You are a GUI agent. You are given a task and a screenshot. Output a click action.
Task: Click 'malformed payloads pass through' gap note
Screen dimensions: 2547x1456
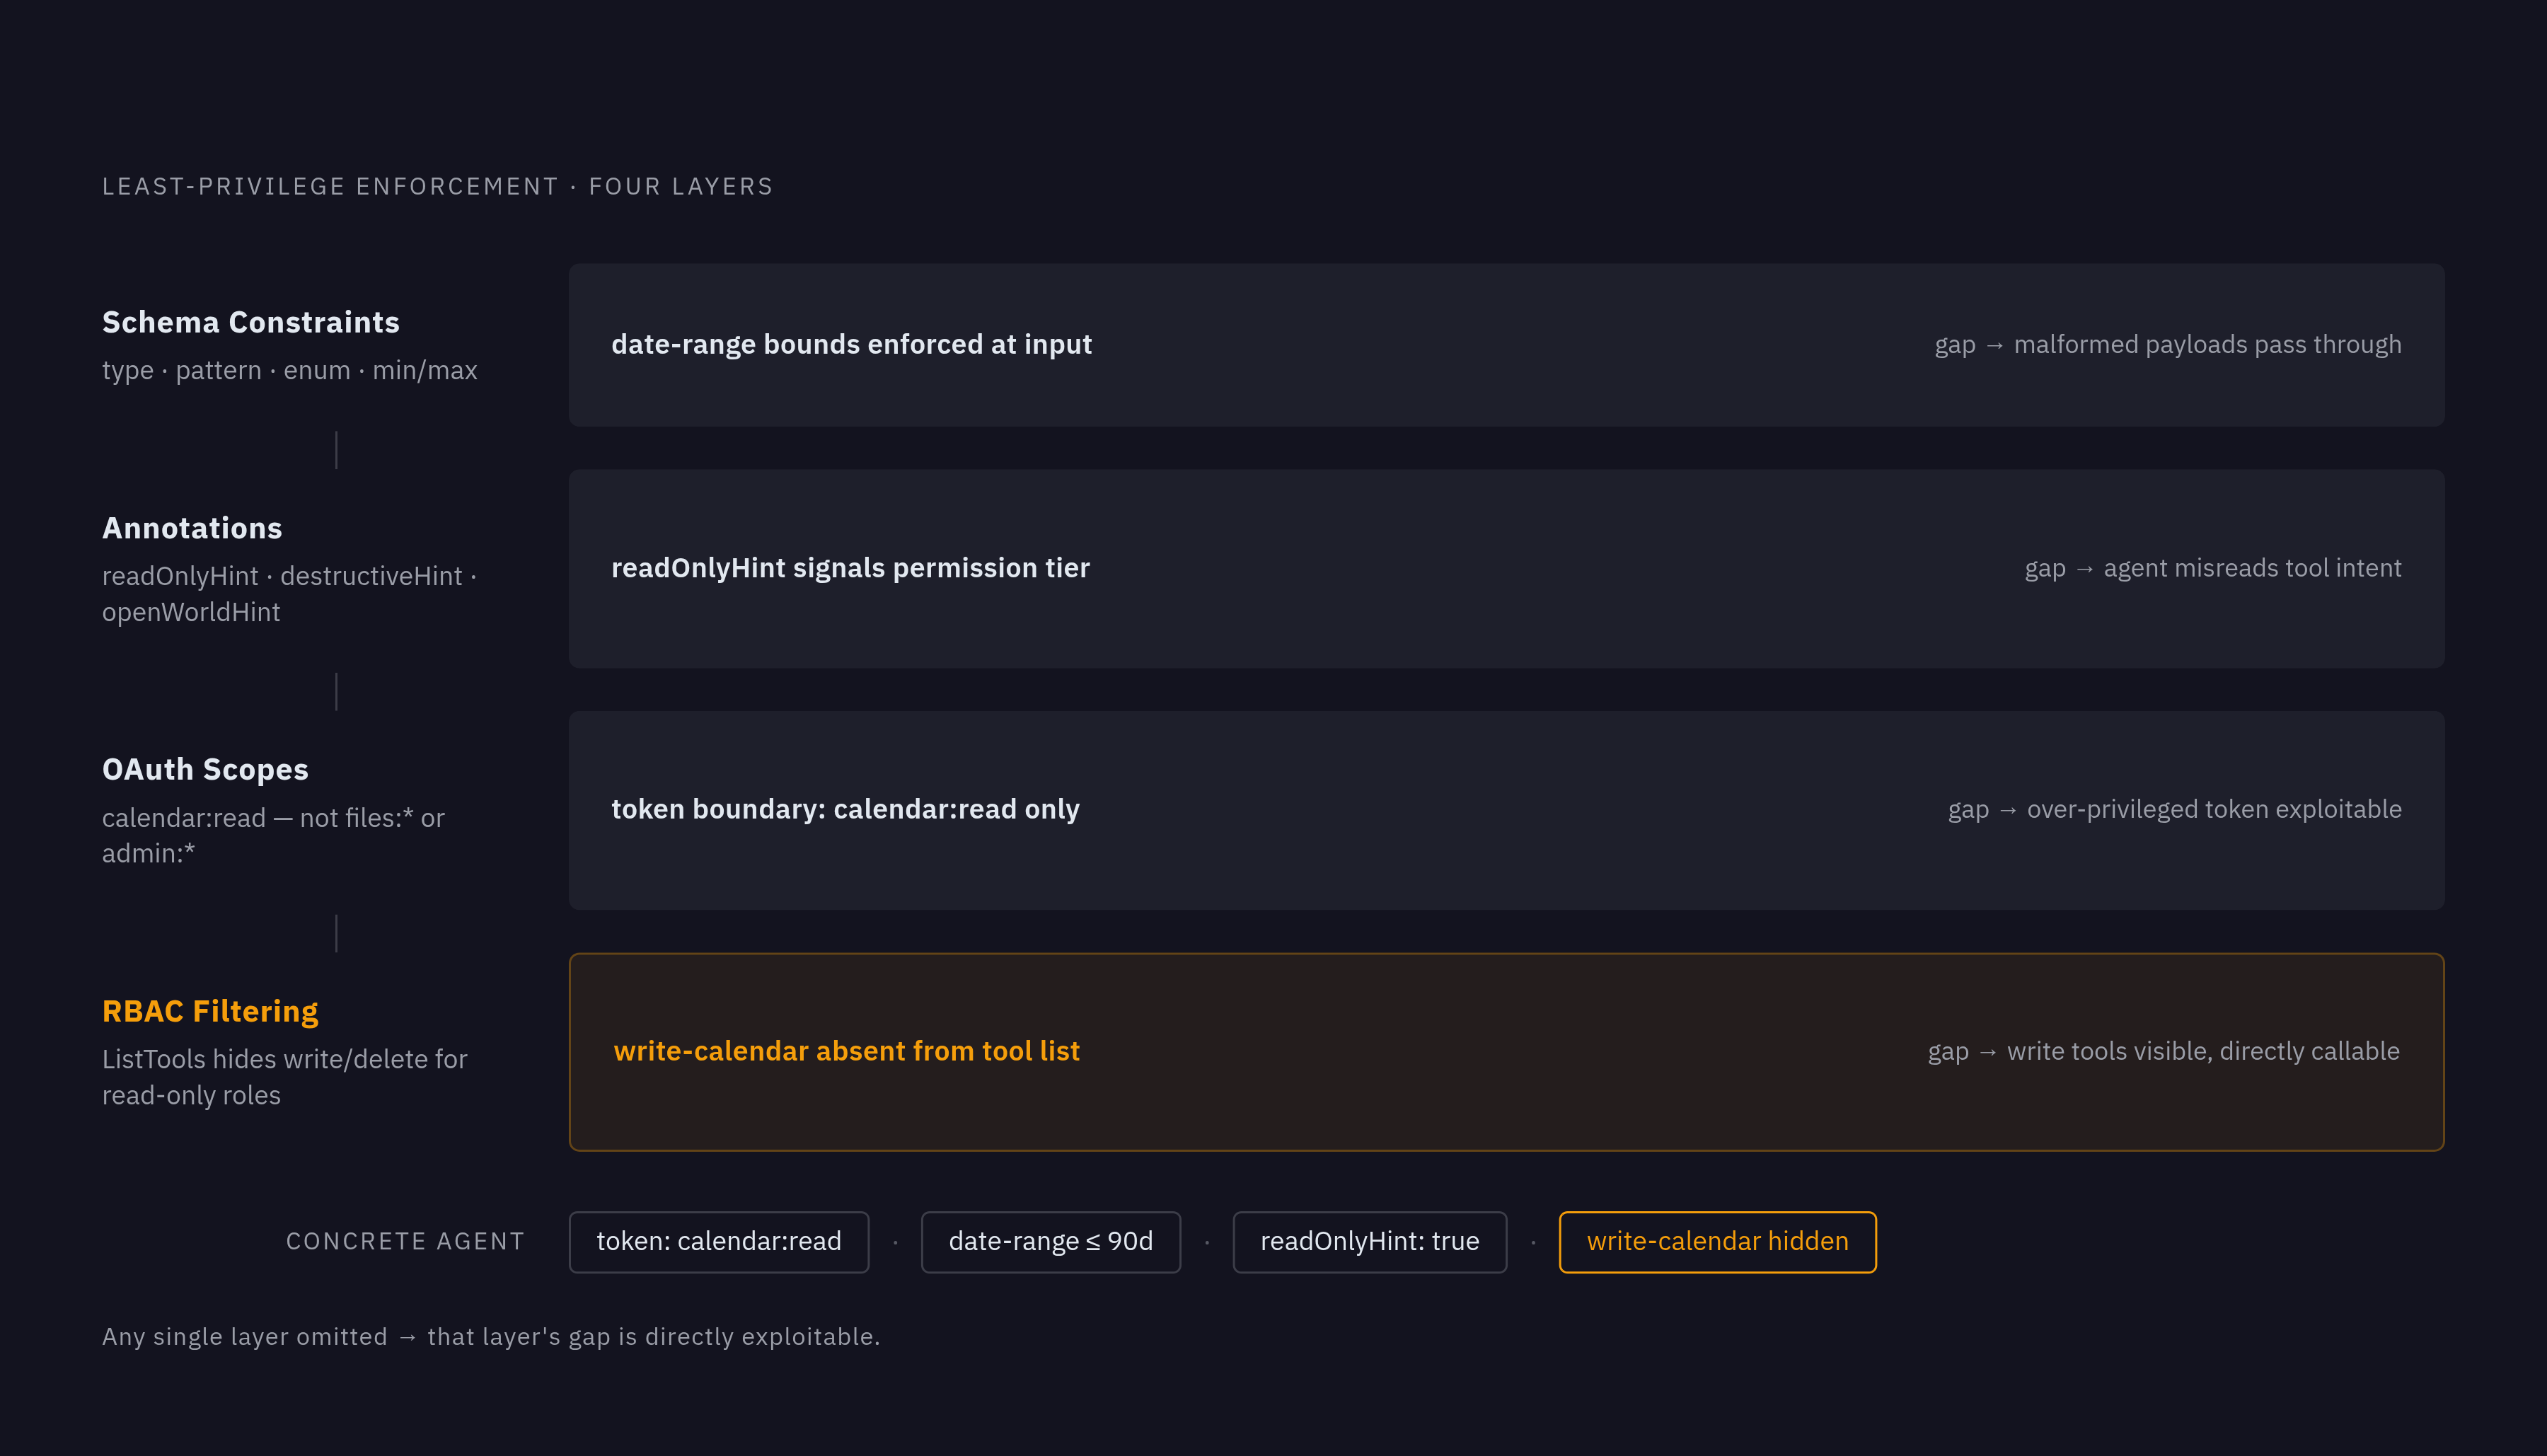2167,344
